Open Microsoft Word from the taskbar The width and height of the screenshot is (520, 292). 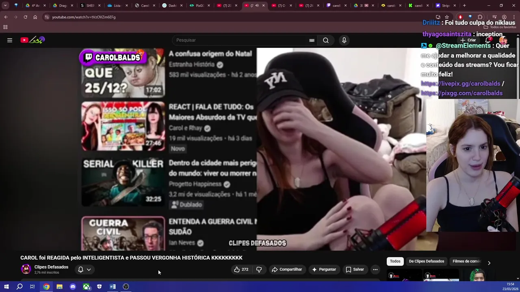point(113,287)
